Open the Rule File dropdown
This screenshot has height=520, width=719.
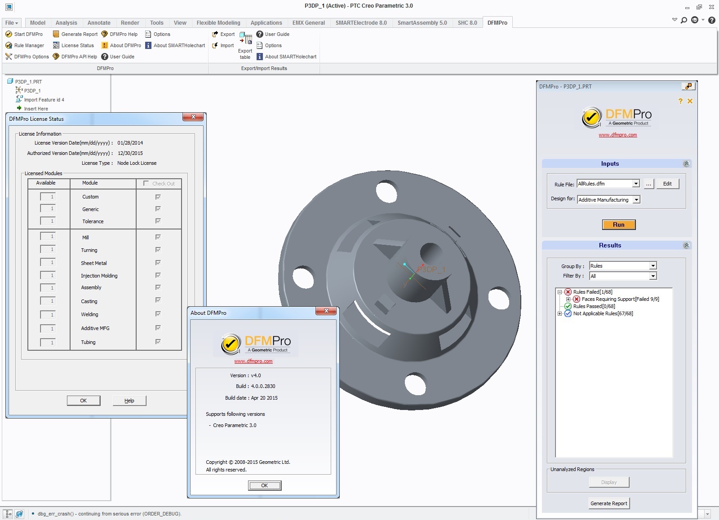point(636,184)
